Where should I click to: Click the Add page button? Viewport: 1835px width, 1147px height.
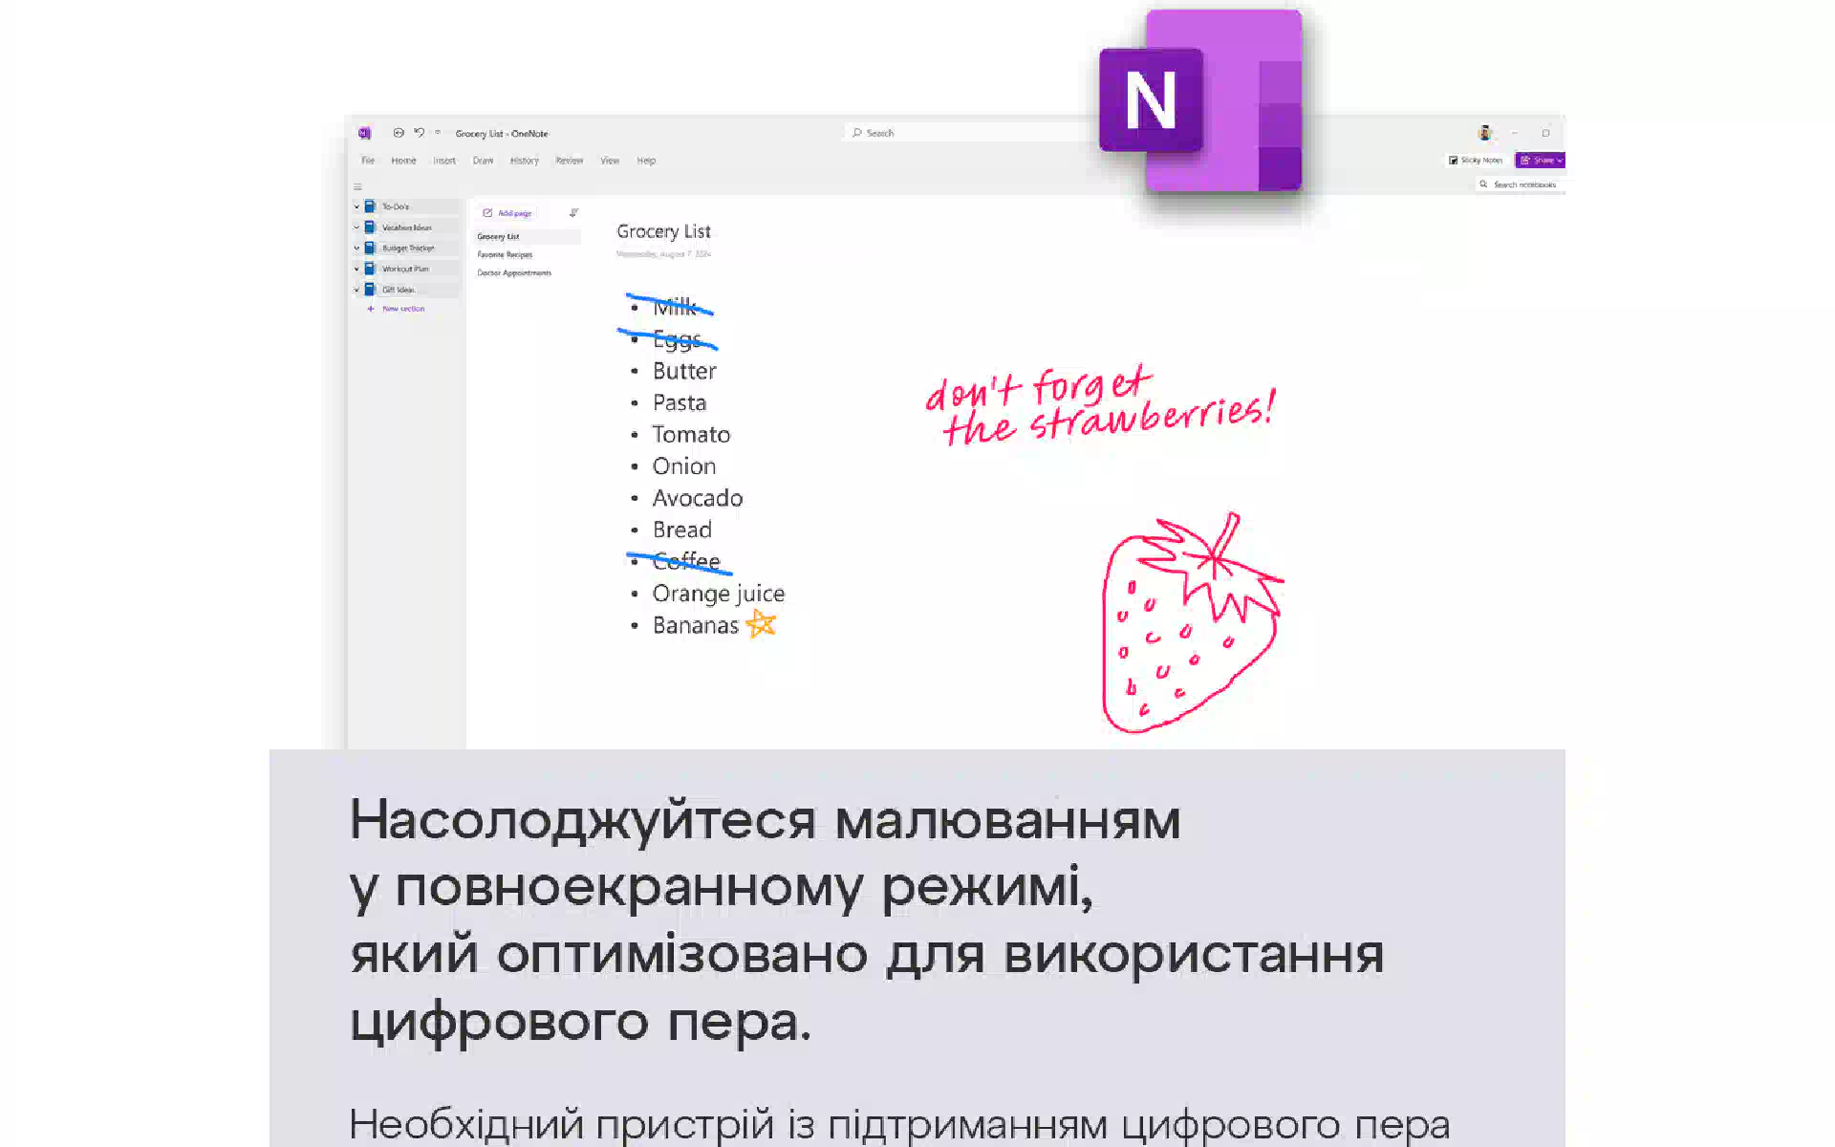pyautogui.click(x=507, y=213)
